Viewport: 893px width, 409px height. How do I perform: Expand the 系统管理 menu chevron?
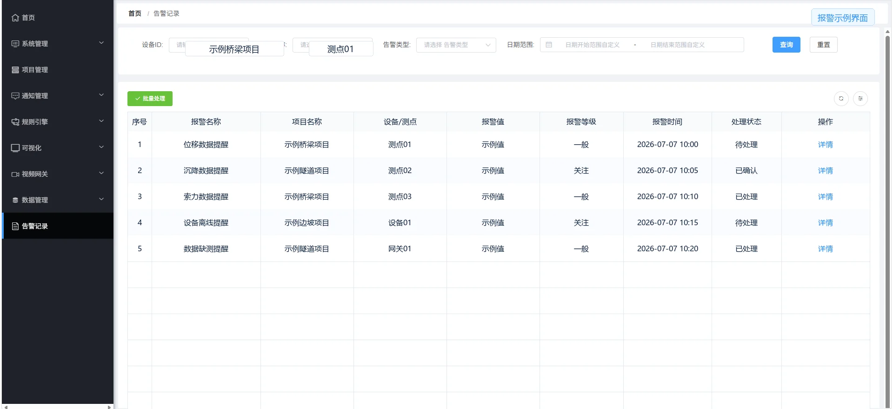(101, 43)
